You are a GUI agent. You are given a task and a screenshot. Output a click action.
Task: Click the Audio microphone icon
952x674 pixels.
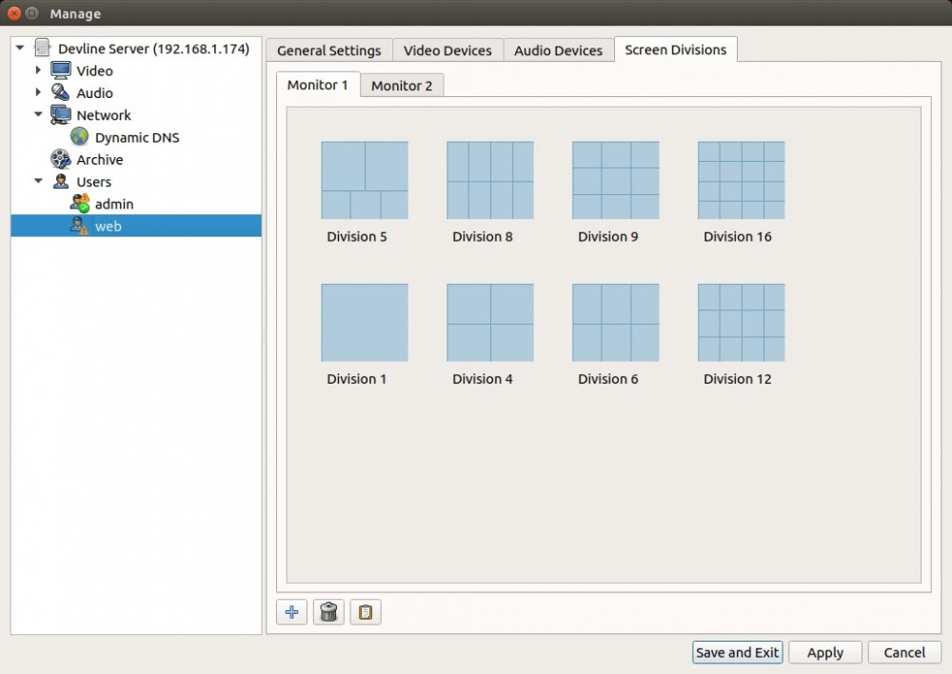[x=60, y=92]
